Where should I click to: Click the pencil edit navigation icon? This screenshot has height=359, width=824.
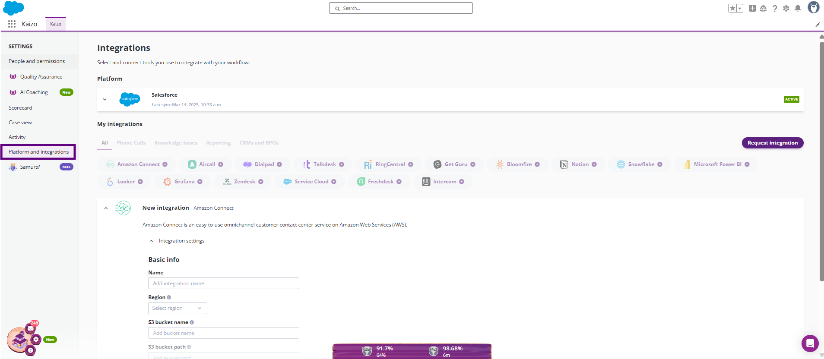tap(818, 25)
